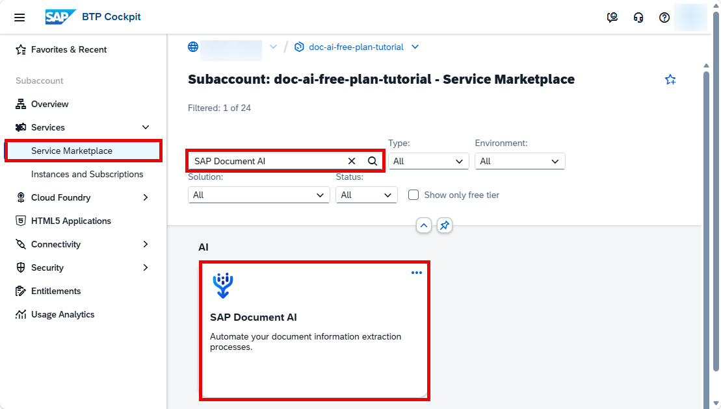Expand the Security navigation group
Image resolution: width=721 pixels, height=409 pixels.
(146, 267)
